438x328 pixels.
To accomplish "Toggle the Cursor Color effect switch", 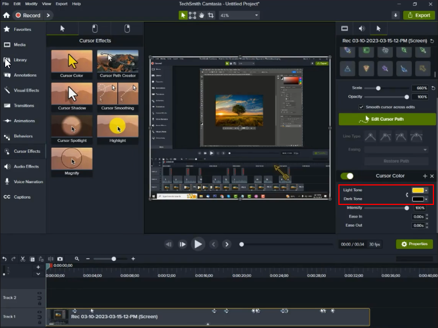I will tap(347, 176).
